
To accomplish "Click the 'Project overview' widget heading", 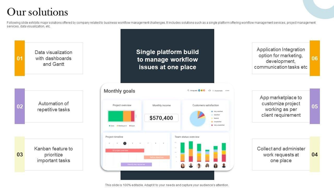I will point(122,105).
